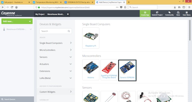Switch to the WareHouse Monit... project tab
The image size is (192, 102).
56,14
